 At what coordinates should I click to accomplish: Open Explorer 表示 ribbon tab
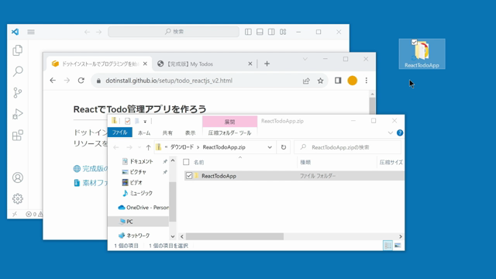tap(190, 133)
